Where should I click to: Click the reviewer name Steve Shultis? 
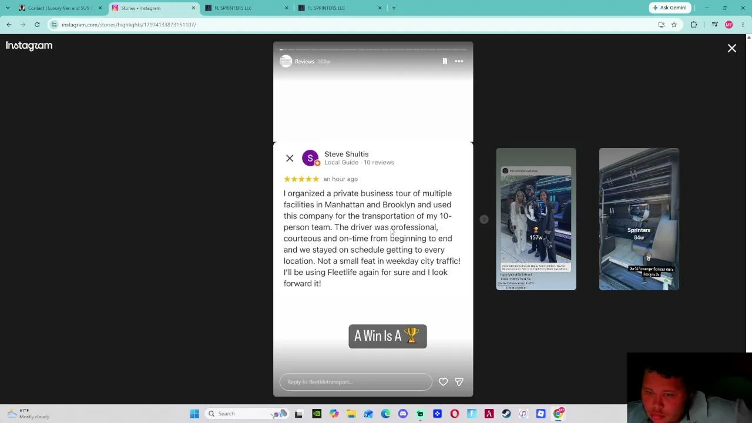(x=347, y=154)
